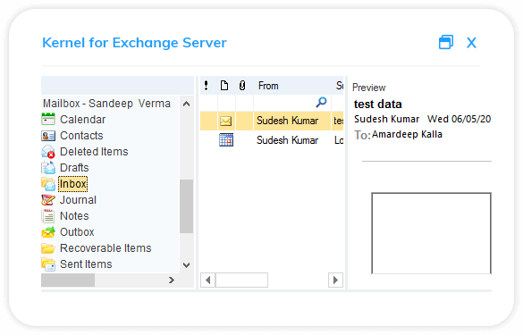Image resolution: width=523 pixels, height=335 pixels.
Task: Click the folder tree scroll down arrow
Action: pos(187,265)
